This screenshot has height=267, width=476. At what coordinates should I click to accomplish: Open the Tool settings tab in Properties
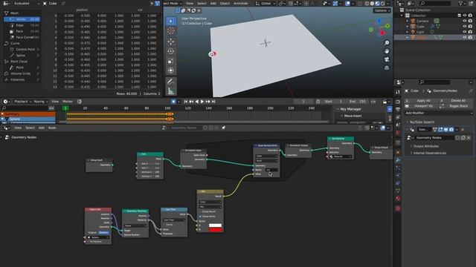(x=398, y=92)
